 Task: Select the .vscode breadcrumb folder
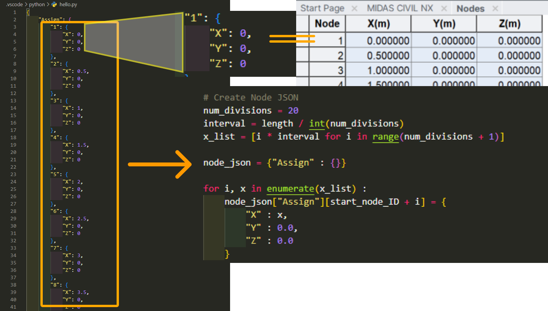click(x=14, y=4)
